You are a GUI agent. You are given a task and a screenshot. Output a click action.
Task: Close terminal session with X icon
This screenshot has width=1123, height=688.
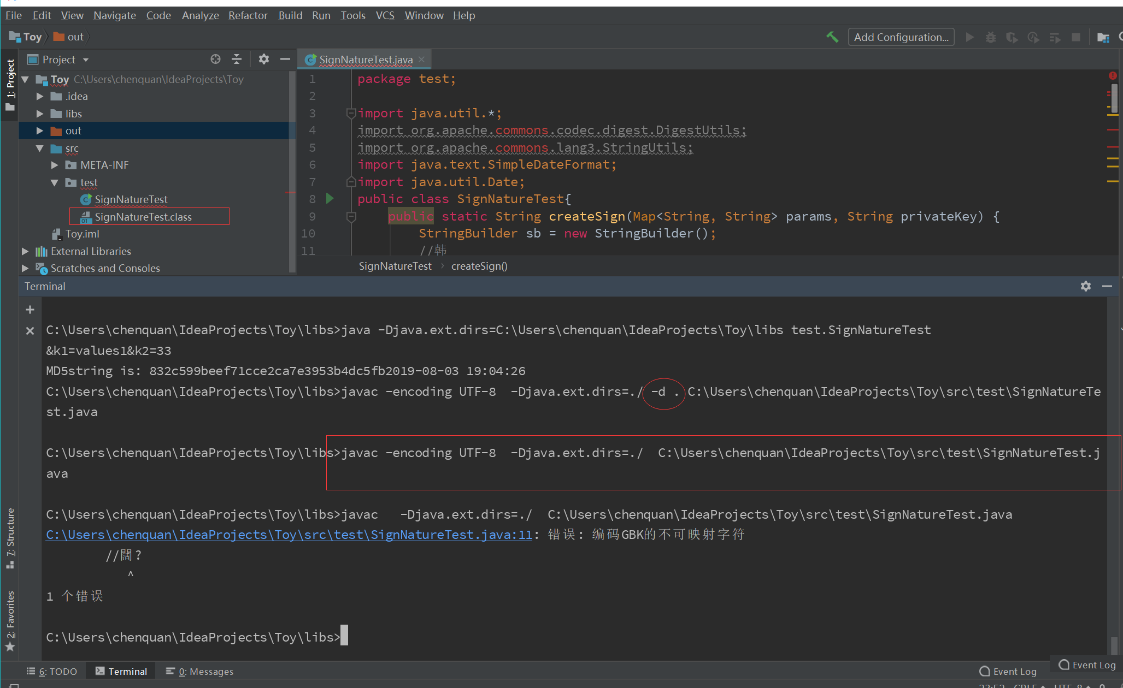[30, 330]
